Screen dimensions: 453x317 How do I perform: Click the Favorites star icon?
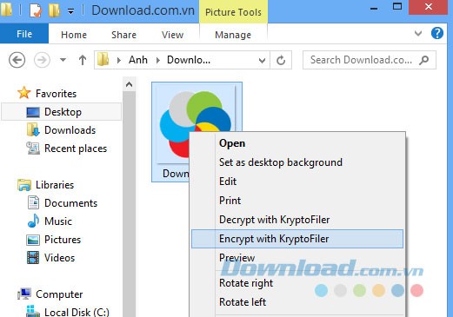click(23, 93)
